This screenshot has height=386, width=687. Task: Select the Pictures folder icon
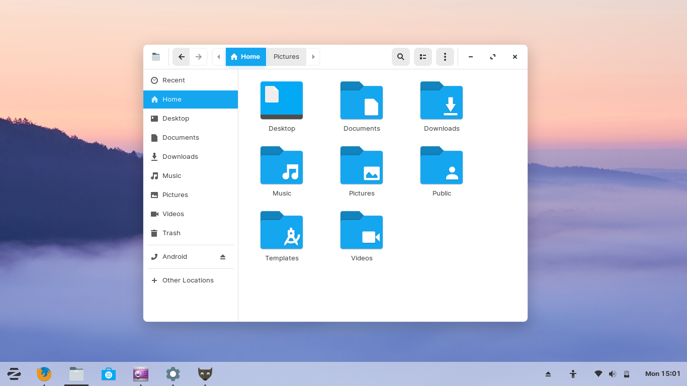tap(362, 165)
